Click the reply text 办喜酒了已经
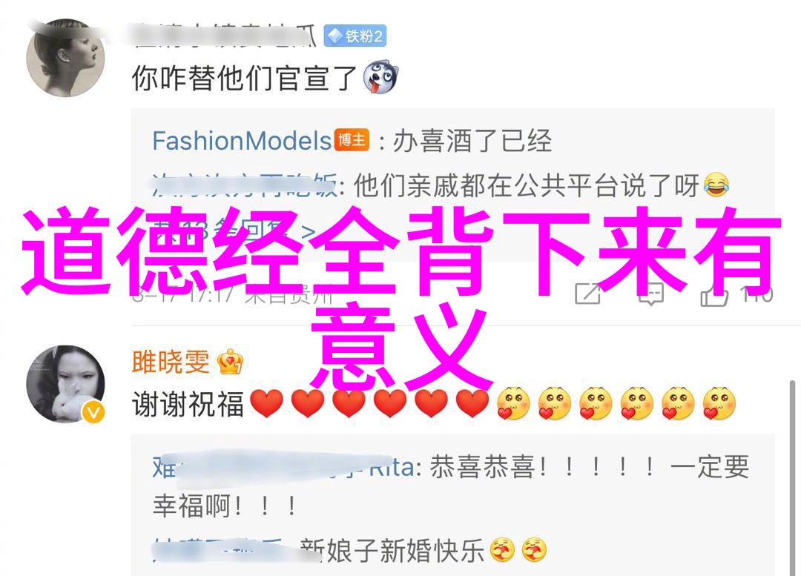801x576 pixels. [x=472, y=140]
